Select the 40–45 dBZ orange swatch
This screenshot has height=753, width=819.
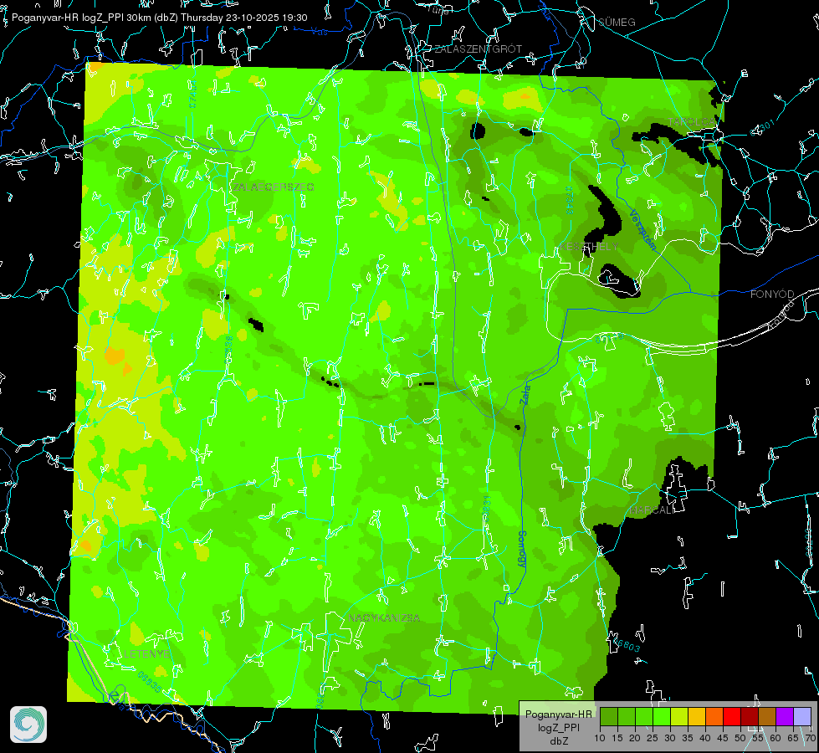(714, 716)
